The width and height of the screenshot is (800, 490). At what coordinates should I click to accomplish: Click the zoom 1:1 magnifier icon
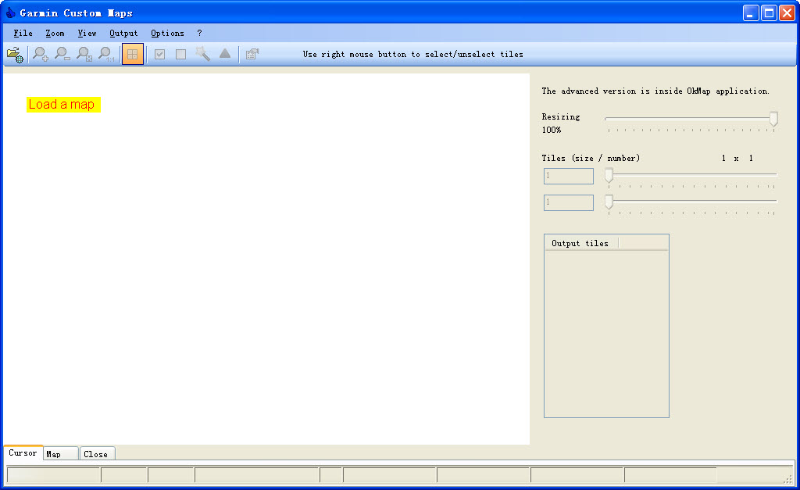(106, 54)
